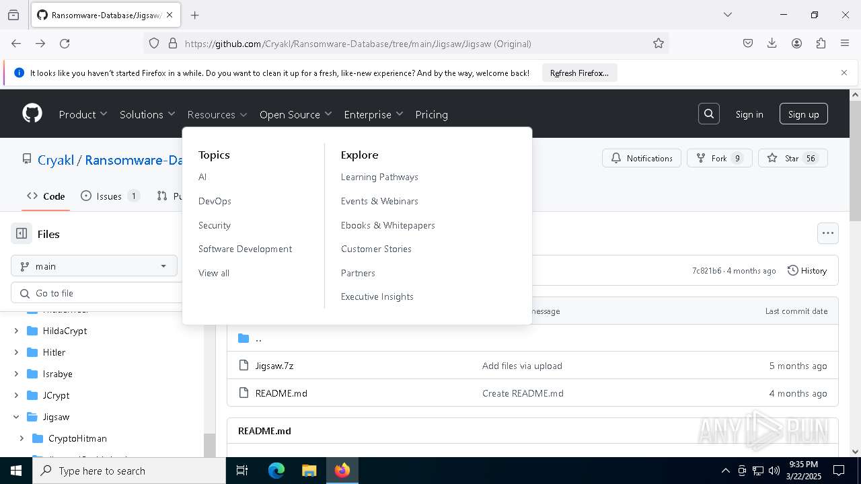861x484 pixels.
Task: Click Sign in link
Action: pyautogui.click(x=749, y=114)
